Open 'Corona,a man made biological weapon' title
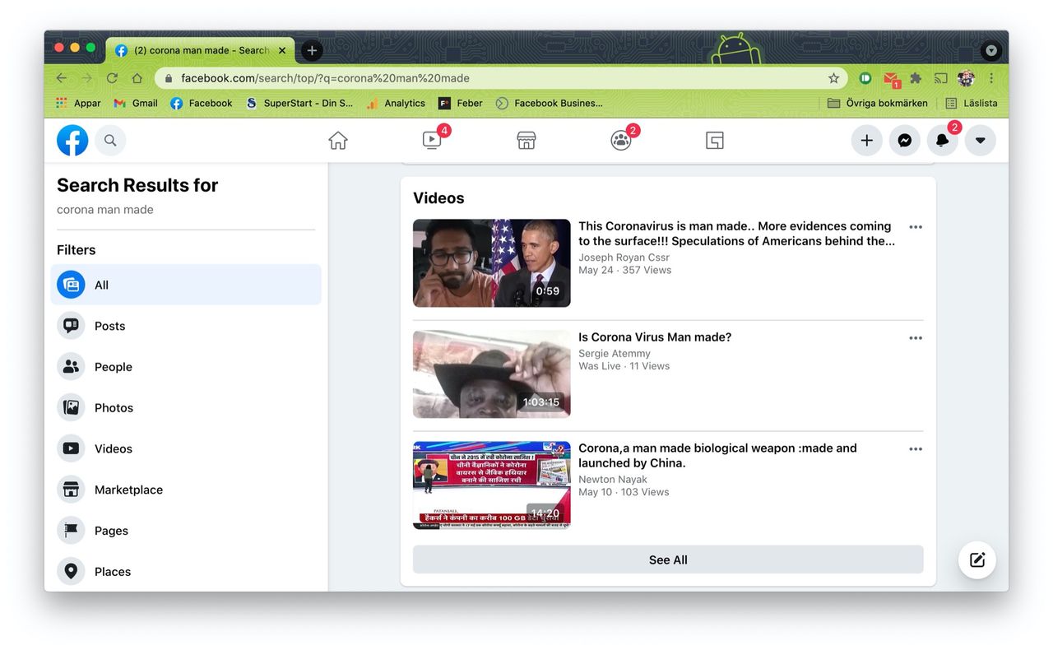 pyautogui.click(x=717, y=456)
